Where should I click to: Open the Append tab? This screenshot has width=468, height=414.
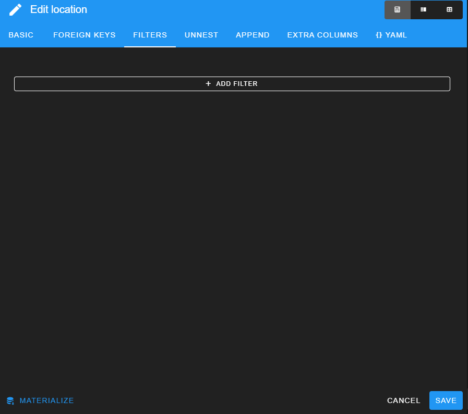click(253, 35)
